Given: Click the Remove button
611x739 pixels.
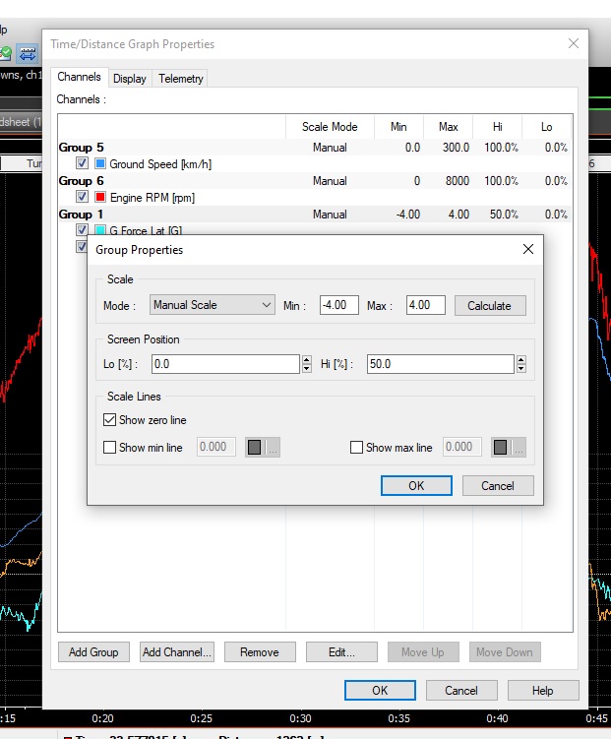Looking at the screenshot, I should (260, 651).
